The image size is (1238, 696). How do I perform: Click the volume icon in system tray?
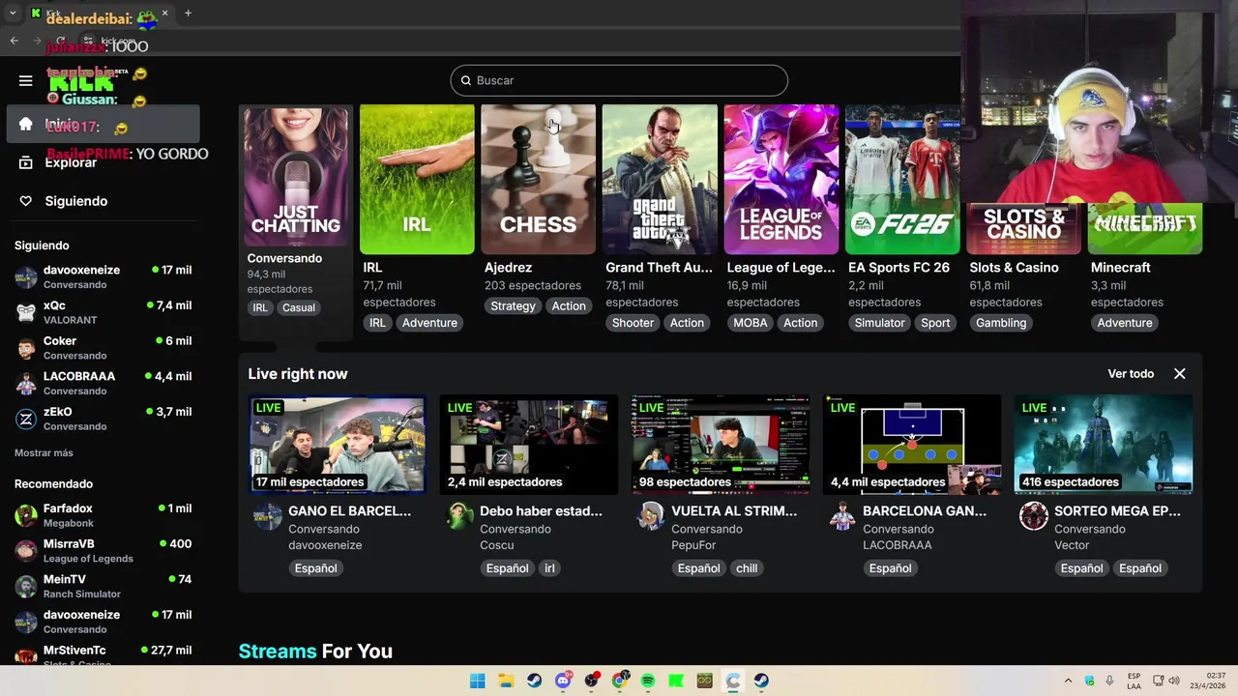[x=1175, y=681]
